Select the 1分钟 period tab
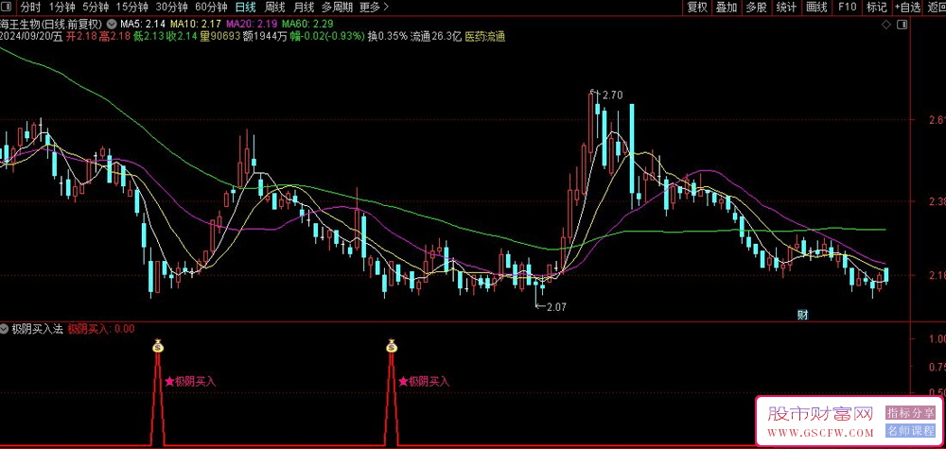 [x=61, y=8]
